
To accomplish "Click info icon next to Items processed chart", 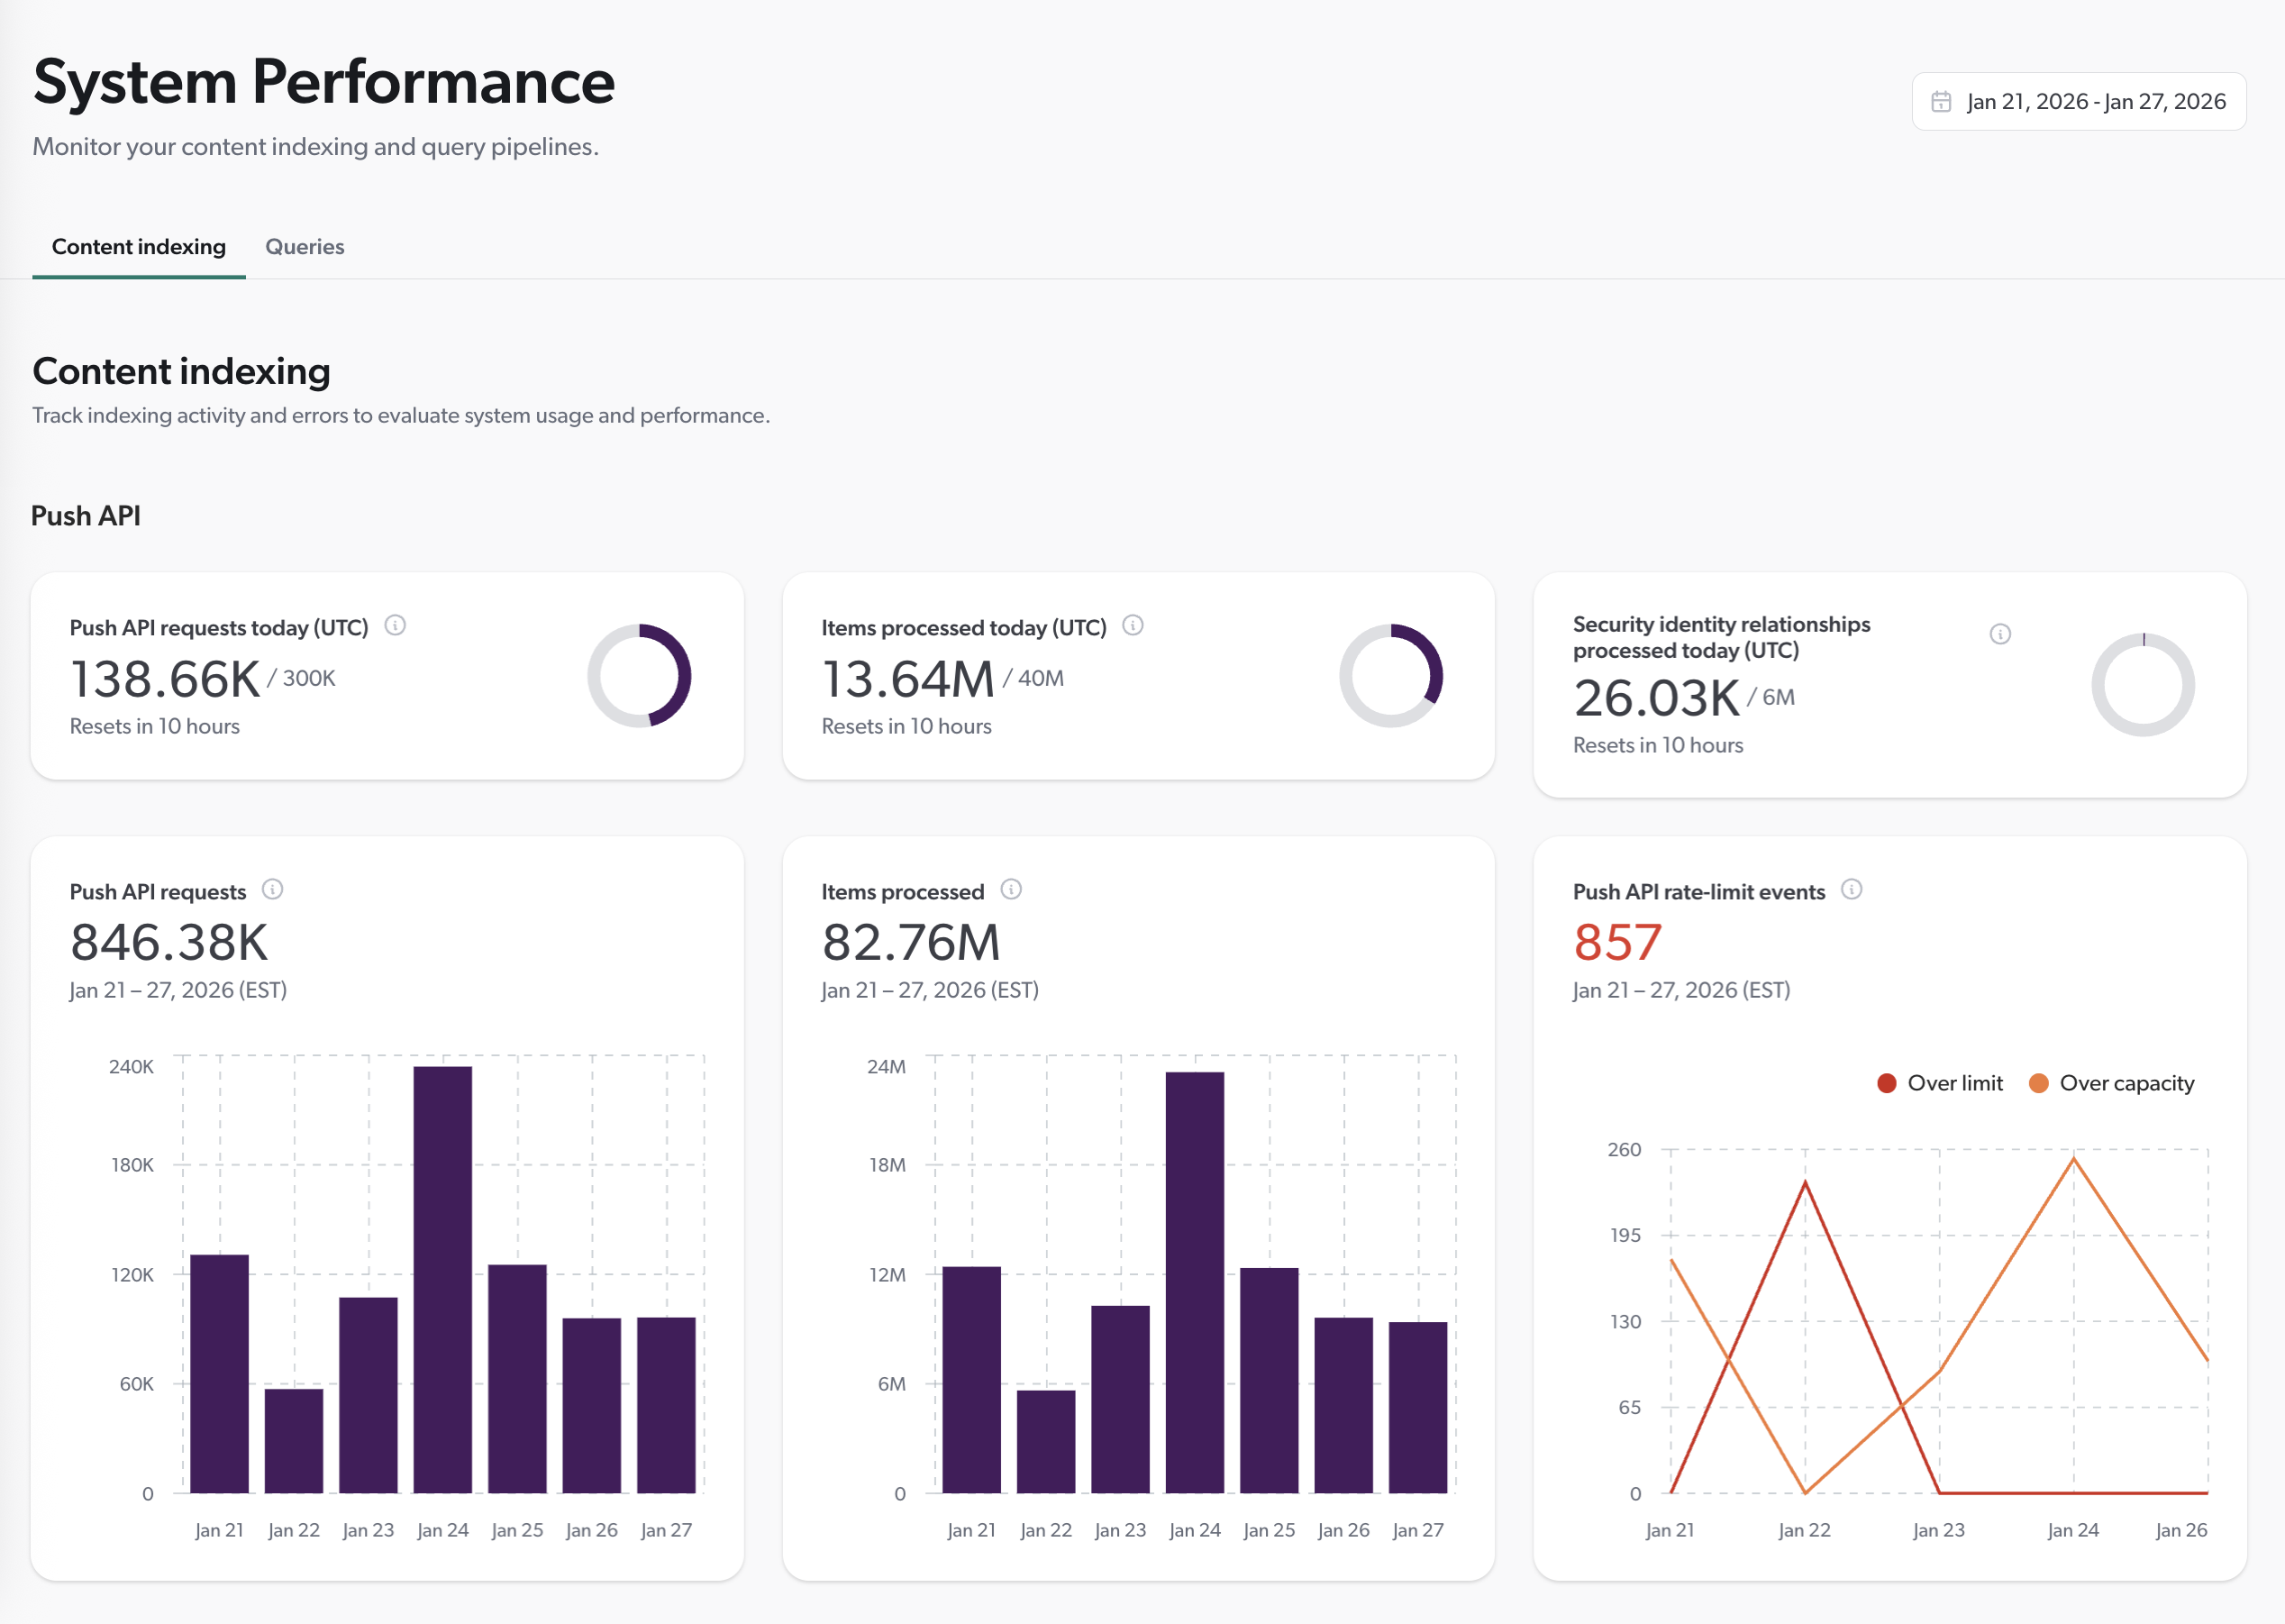I will 1014,889.
